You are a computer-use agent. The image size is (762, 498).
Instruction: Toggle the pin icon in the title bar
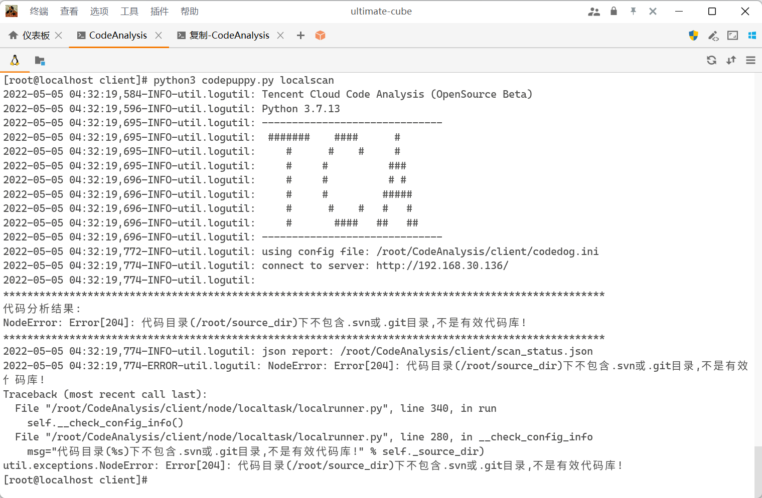click(x=633, y=11)
